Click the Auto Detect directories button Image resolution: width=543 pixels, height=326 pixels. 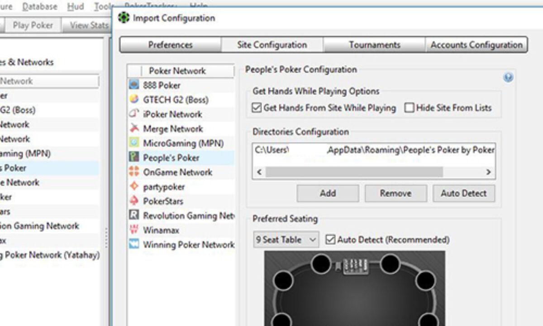coord(463,193)
